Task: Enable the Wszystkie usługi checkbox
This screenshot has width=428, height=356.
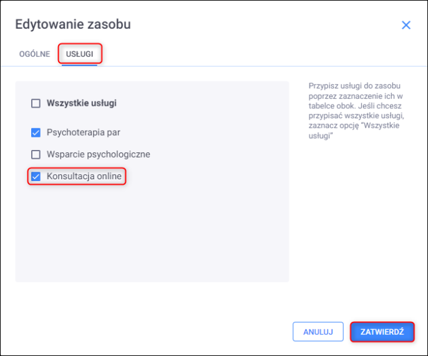Action: [36, 103]
